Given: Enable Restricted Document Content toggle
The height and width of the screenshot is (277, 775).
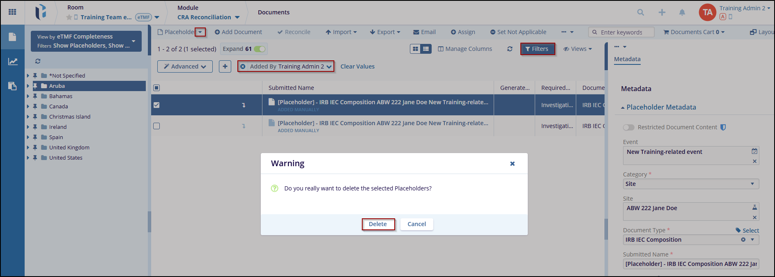Looking at the screenshot, I should [x=628, y=127].
